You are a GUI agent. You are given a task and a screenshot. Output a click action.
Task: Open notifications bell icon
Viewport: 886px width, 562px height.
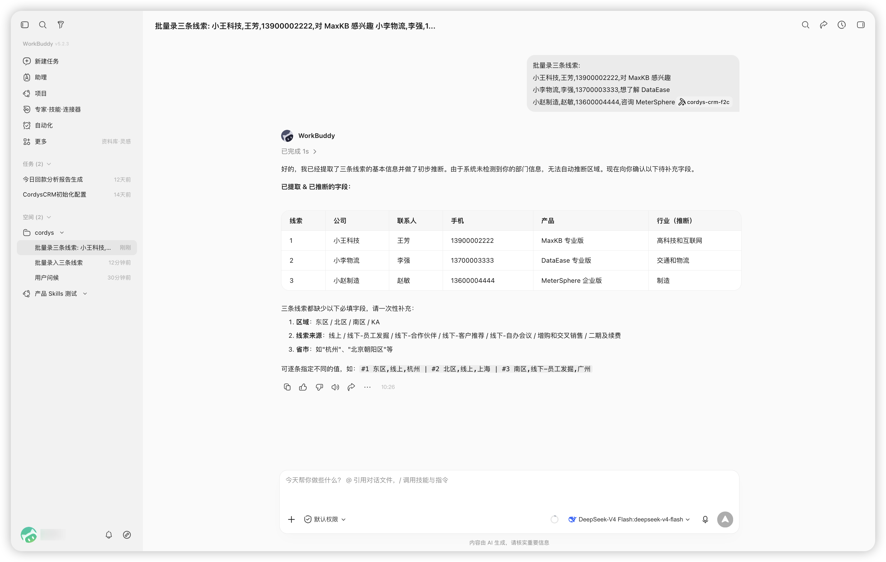point(108,535)
